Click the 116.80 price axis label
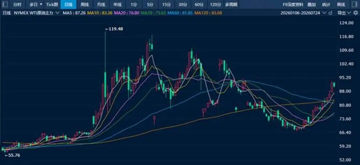 tap(346, 37)
